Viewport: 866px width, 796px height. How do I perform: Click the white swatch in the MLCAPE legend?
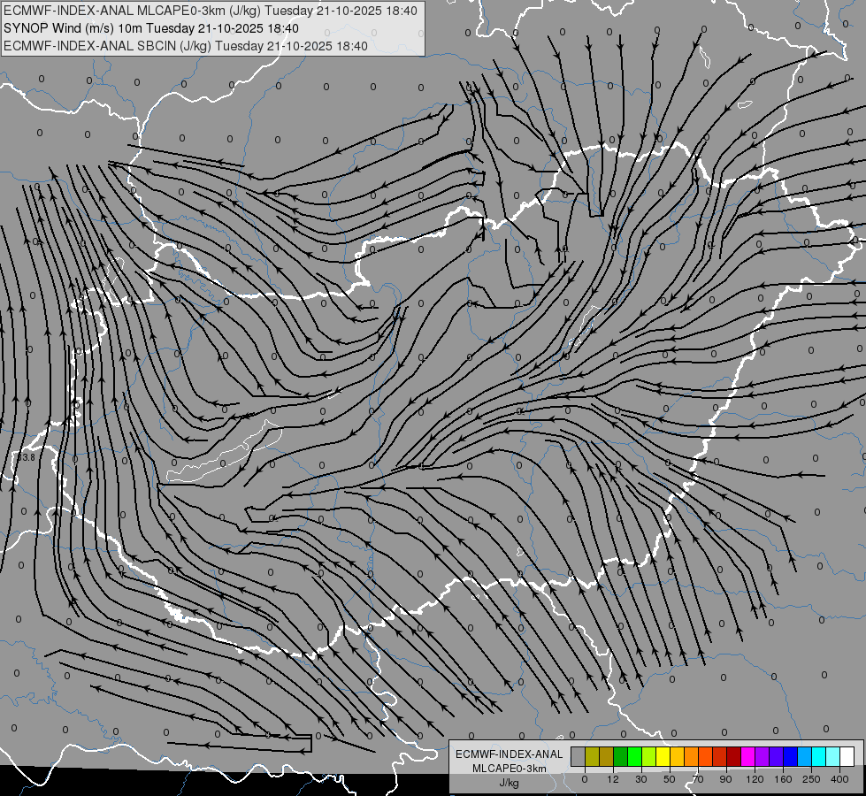pos(847,756)
